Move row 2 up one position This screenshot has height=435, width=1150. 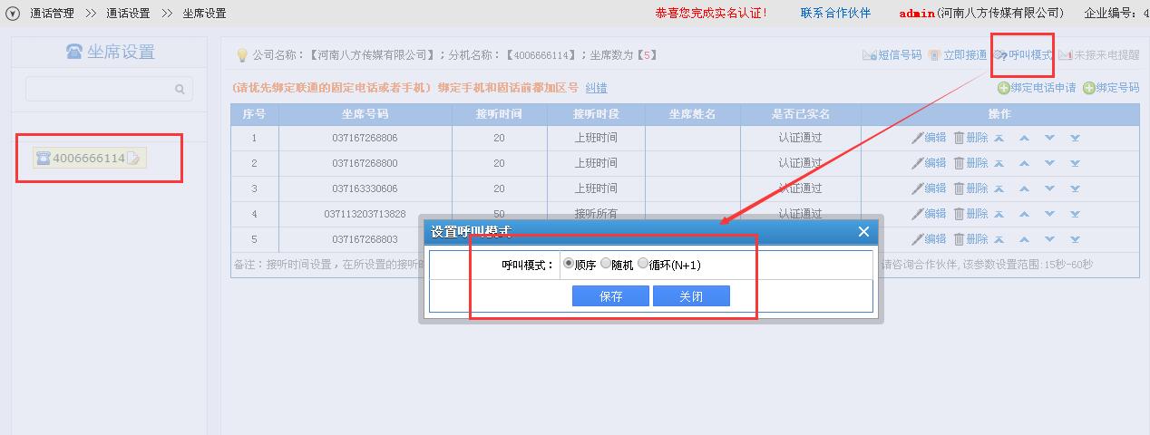(1024, 163)
